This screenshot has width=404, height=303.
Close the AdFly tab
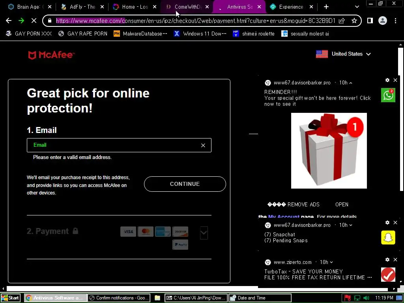(102, 7)
